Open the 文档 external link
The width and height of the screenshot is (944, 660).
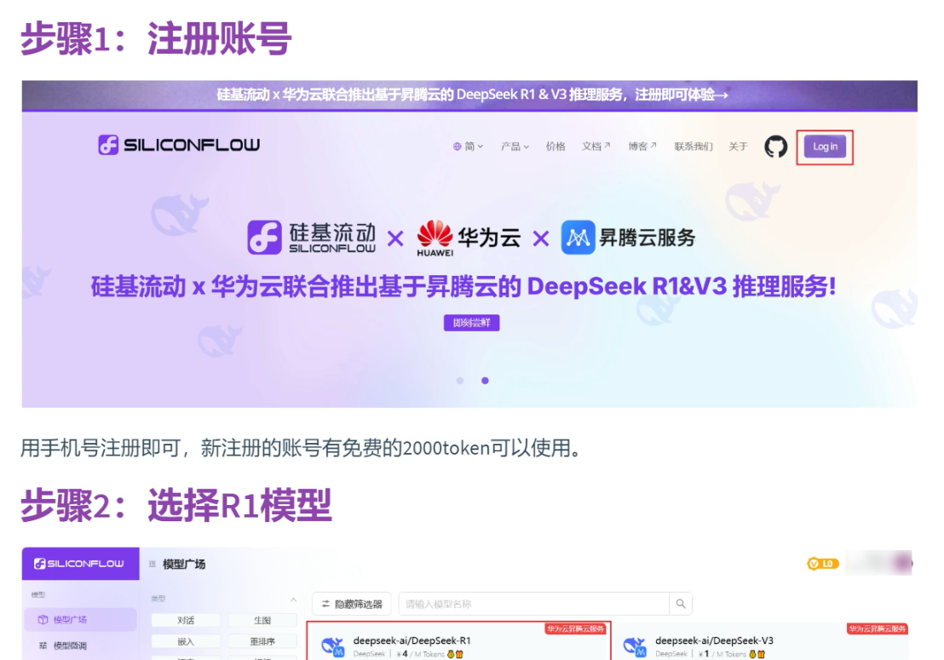coord(596,146)
